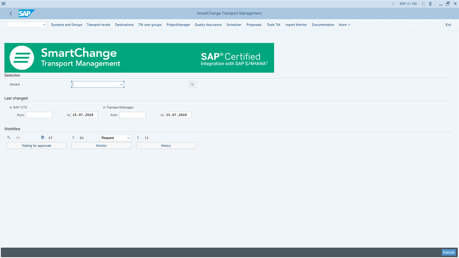Click the play session icon in the title bar
This screenshot has width=459, height=258.
click(423, 4)
